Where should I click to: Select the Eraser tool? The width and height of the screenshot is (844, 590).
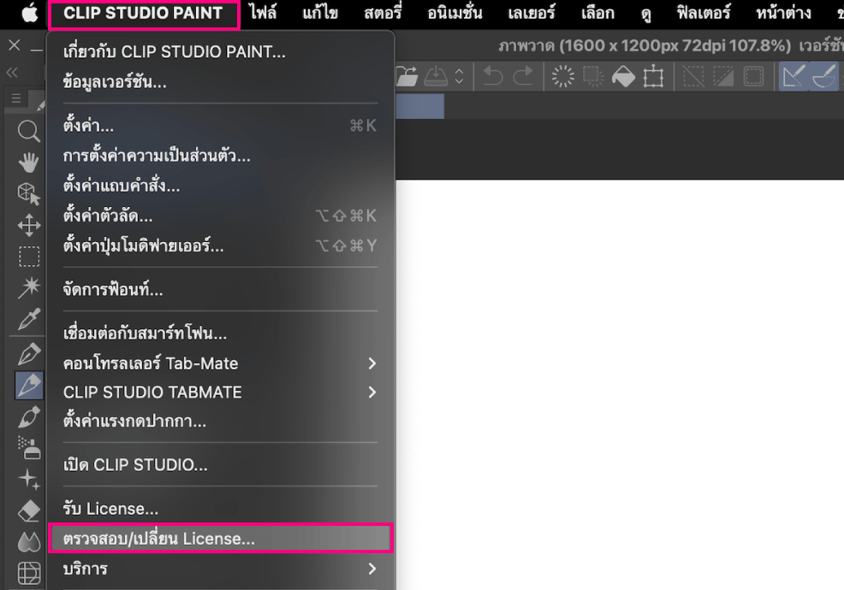click(29, 510)
